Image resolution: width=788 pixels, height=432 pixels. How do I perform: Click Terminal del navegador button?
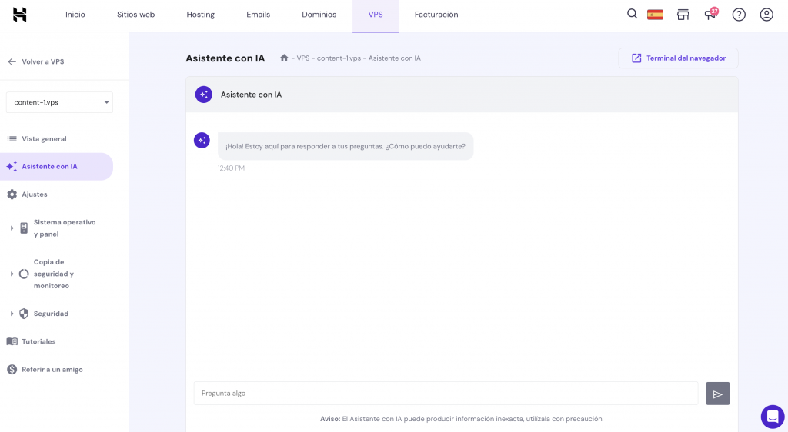pyautogui.click(x=678, y=58)
